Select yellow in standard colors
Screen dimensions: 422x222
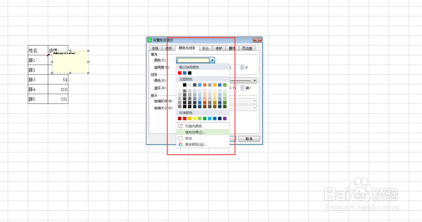pyautogui.click(x=195, y=119)
